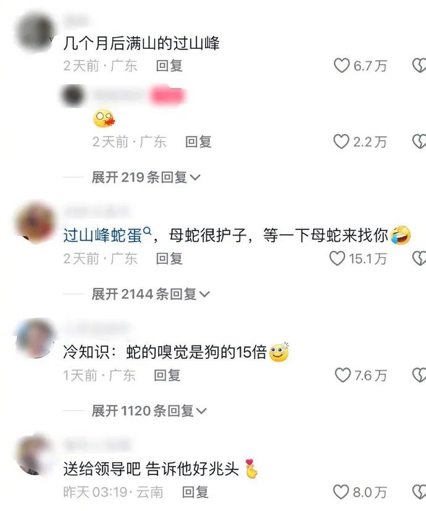Like the comment with 6.7万 likes
Image resolution: width=426 pixels, height=511 pixels.
pos(341,65)
